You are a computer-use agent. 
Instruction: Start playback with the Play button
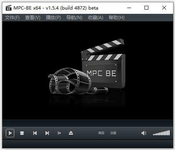coord(10,133)
